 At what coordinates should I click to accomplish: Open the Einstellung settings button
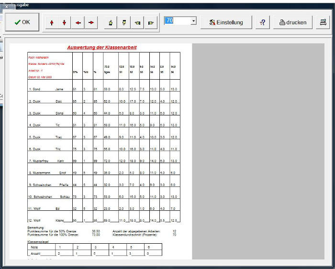(x=226, y=22)
